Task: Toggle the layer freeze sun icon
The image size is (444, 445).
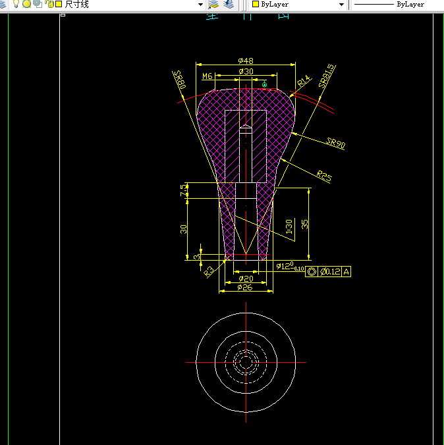Action: point(26,4)
